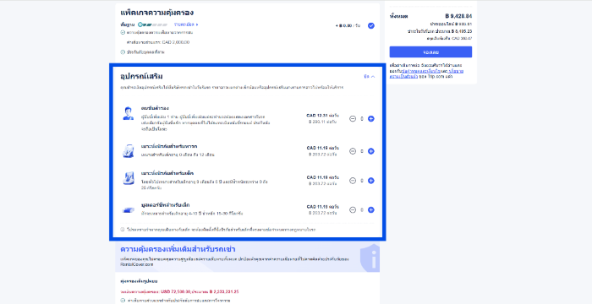Viewport: 592px width, 304px height.
Task: Click check icon beside third-party insurance line
Action: [x=123, y=52]
